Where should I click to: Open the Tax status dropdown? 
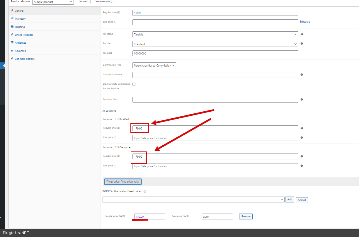(x=215, y=34)
